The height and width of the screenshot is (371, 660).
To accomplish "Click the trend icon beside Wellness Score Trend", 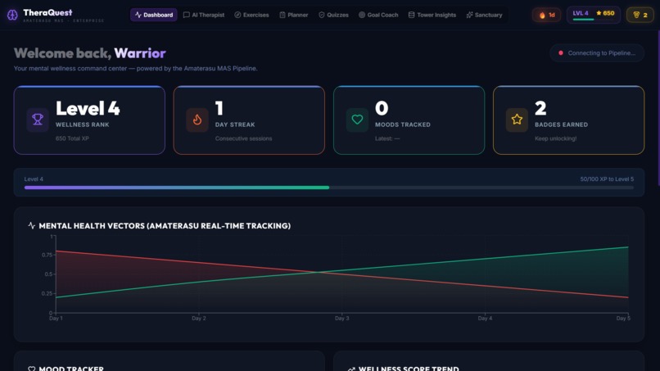I will pyautogui.click(x=351, y=369).
